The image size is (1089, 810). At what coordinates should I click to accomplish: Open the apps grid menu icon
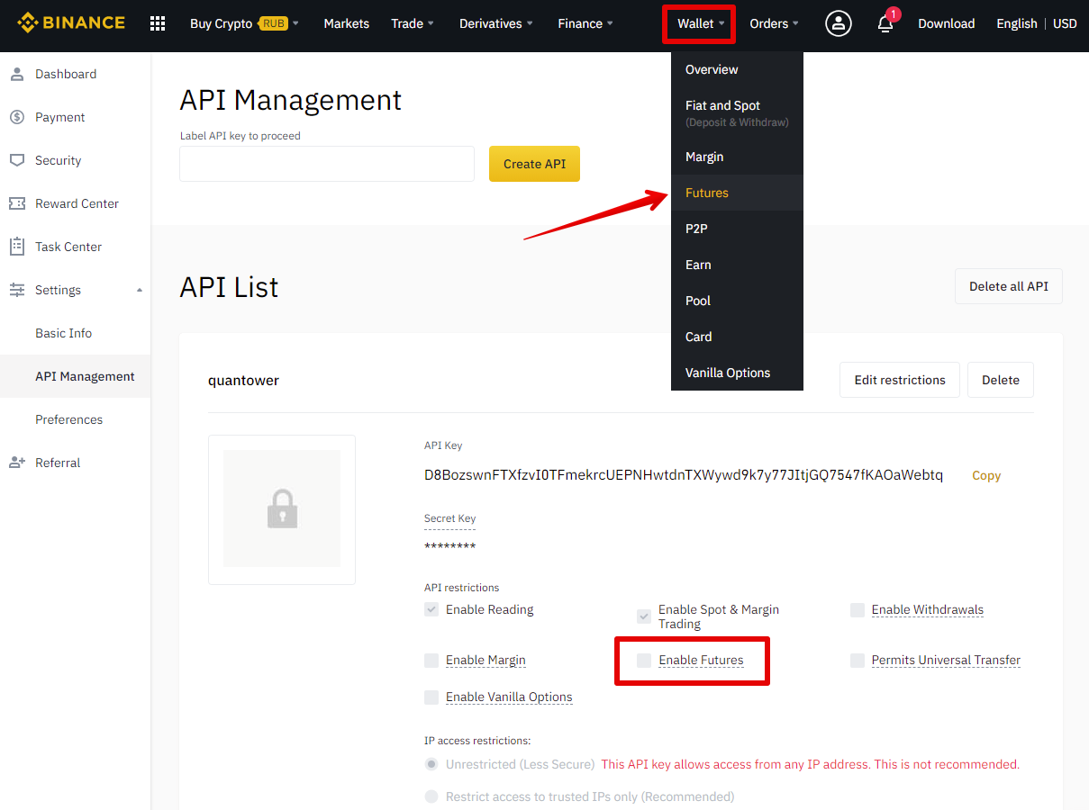click(158, 23)
